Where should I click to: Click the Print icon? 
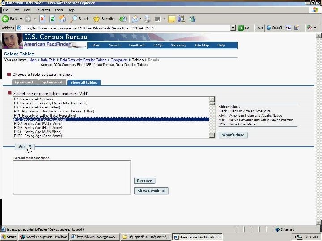click(x=147, y=19)
